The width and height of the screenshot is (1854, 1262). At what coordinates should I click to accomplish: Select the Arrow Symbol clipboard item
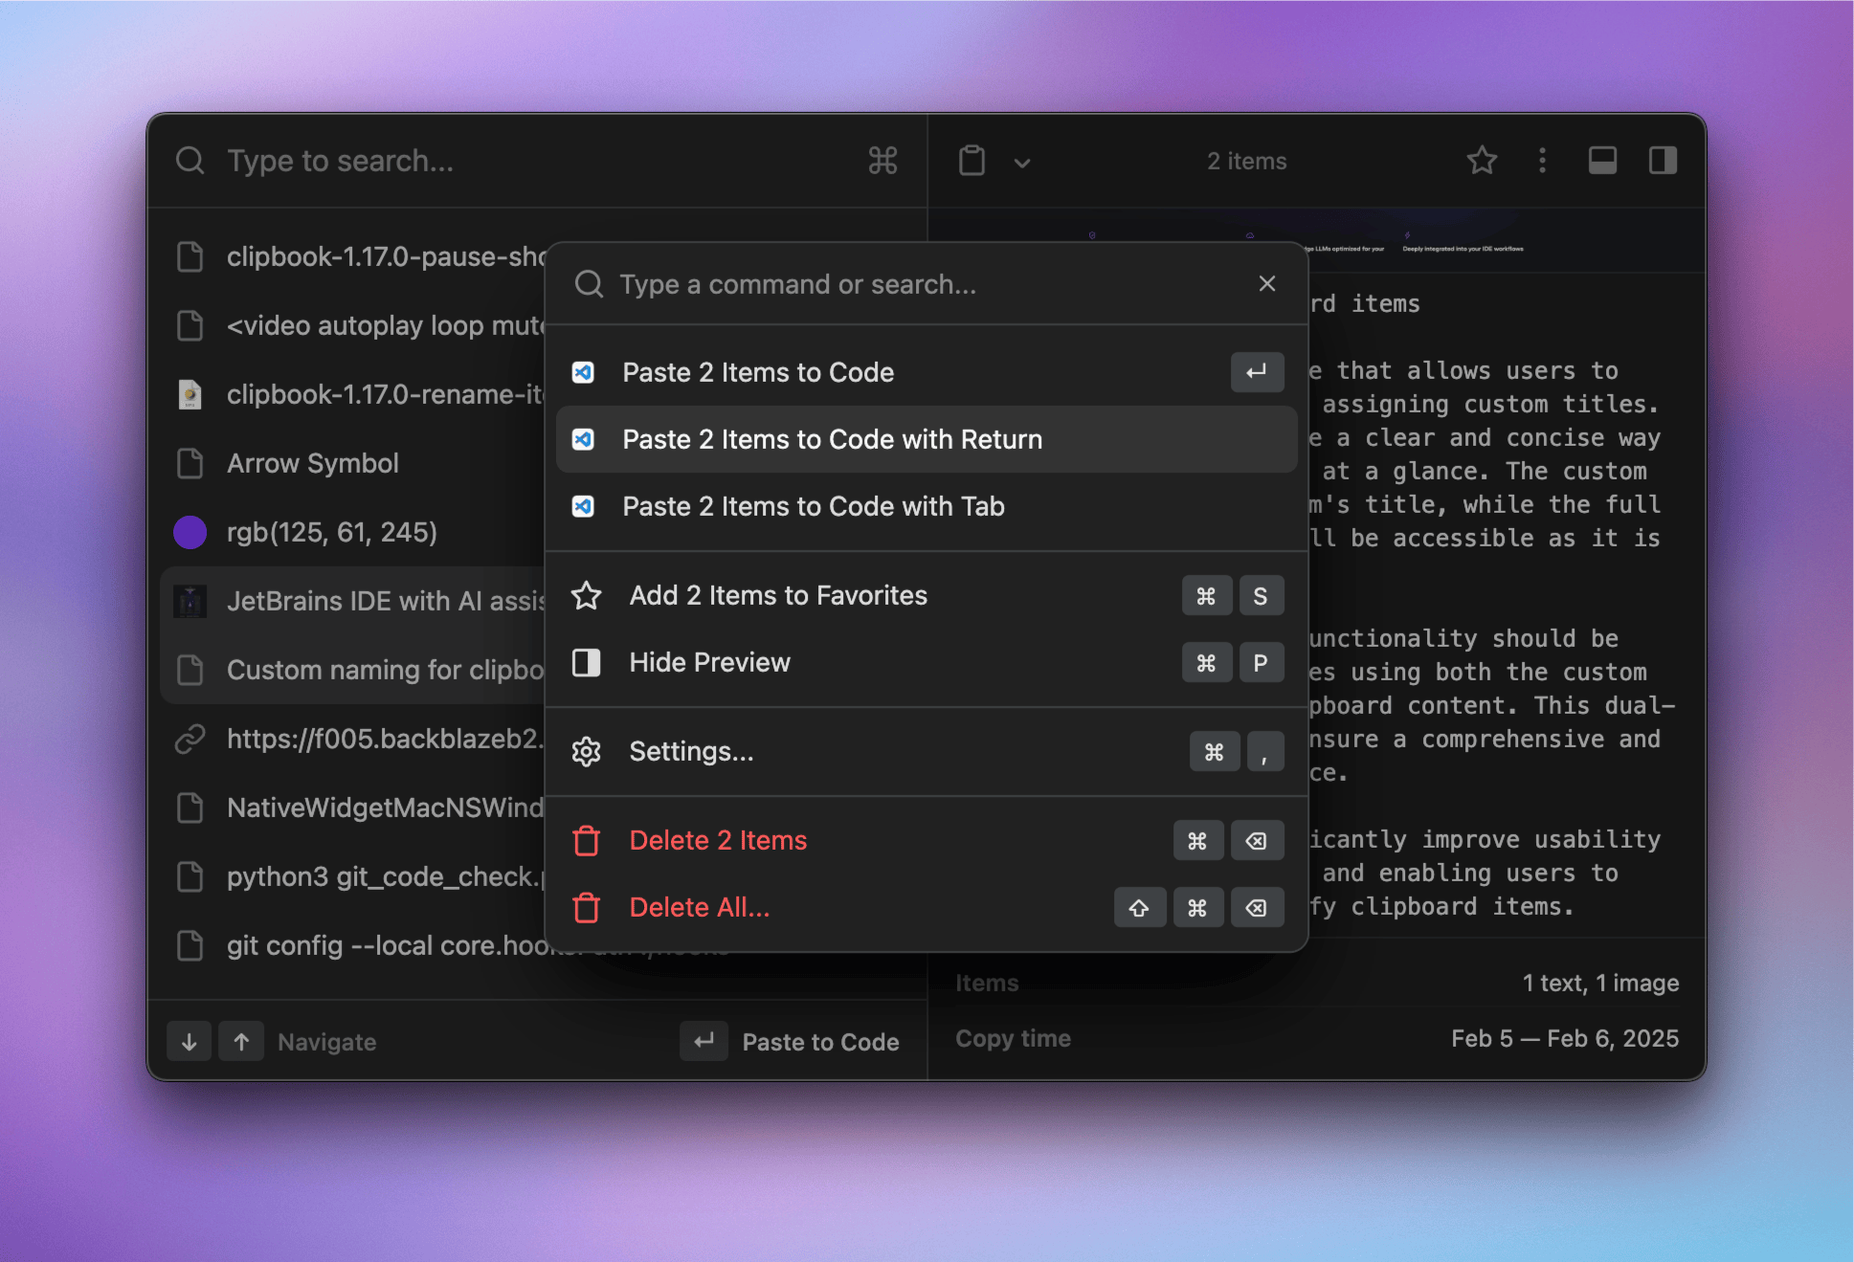[313, 462]
